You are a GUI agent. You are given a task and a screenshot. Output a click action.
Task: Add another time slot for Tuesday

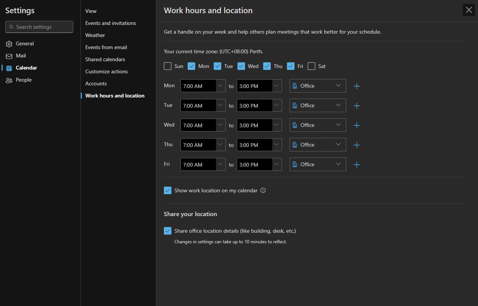tap(357, 106)
